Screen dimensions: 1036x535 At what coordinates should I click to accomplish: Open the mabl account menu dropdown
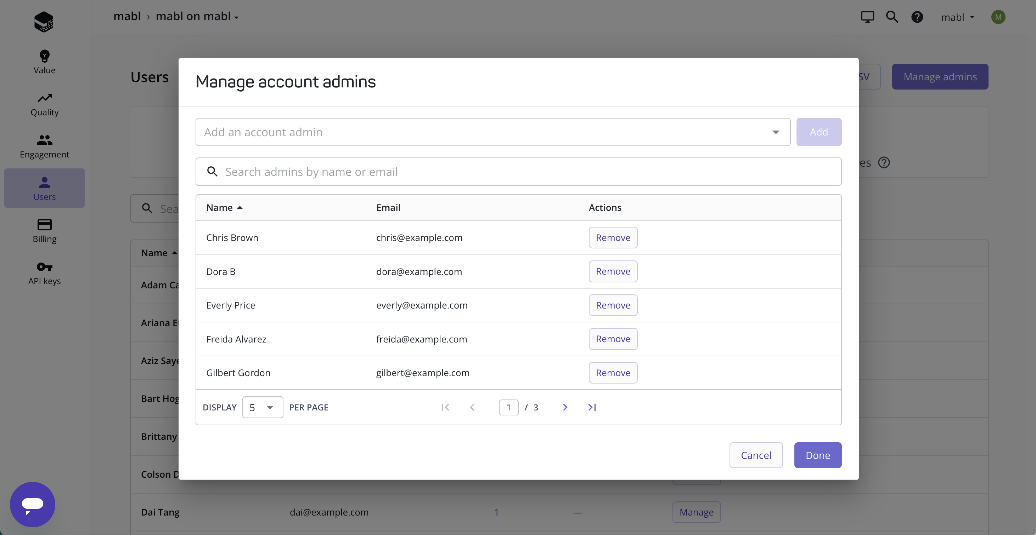957,17
